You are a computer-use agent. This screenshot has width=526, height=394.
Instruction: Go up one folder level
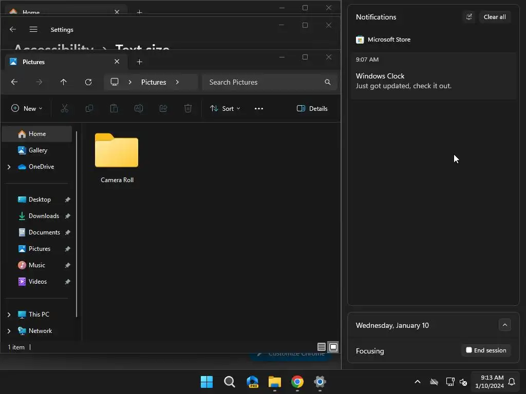tap(63, 82)
